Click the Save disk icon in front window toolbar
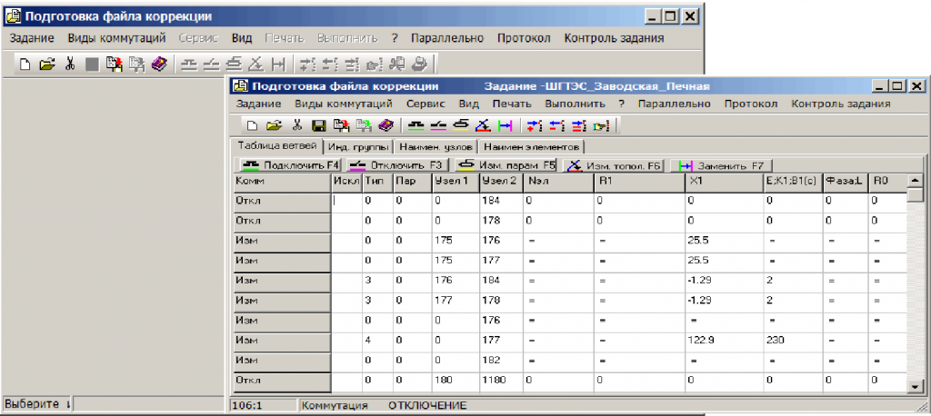Image resolution: width=931 pixels, height=416 pixels. tap(318, 125)
